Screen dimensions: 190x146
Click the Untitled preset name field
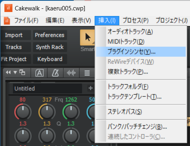47,88
